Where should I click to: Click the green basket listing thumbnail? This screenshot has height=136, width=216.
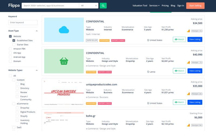[64, 61]
